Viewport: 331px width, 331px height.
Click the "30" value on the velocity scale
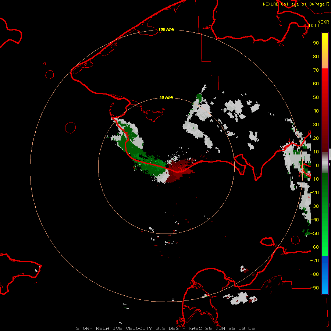point(316,125)
